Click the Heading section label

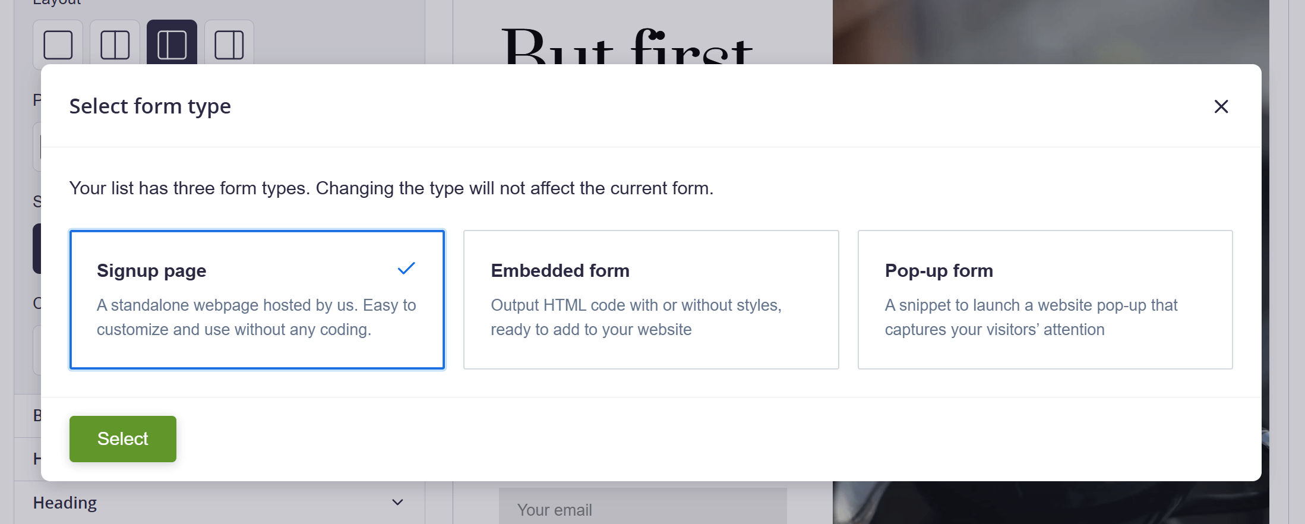click(65, 503)
